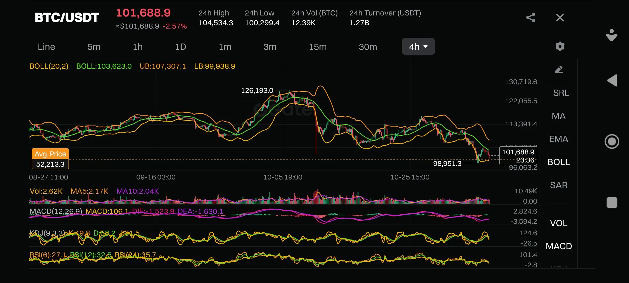The height and width of the screenshot is (283, 629).
Task: Select the Line chart type
Action: 46,47
